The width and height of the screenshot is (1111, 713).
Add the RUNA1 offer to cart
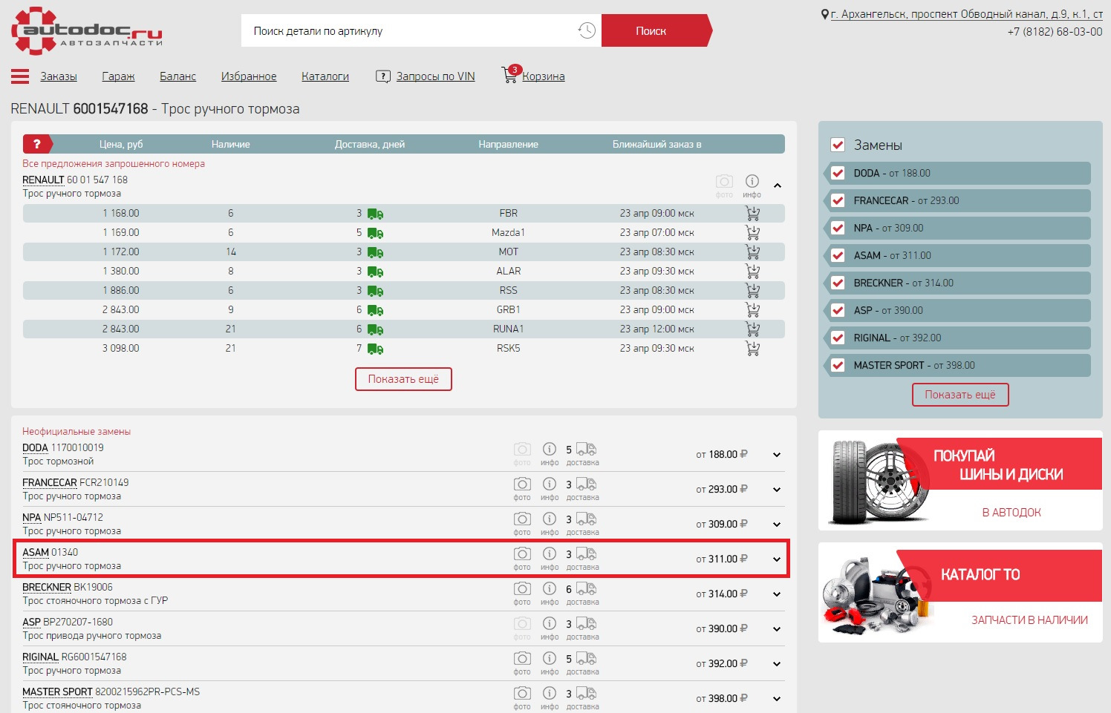(x=752, y=329)
